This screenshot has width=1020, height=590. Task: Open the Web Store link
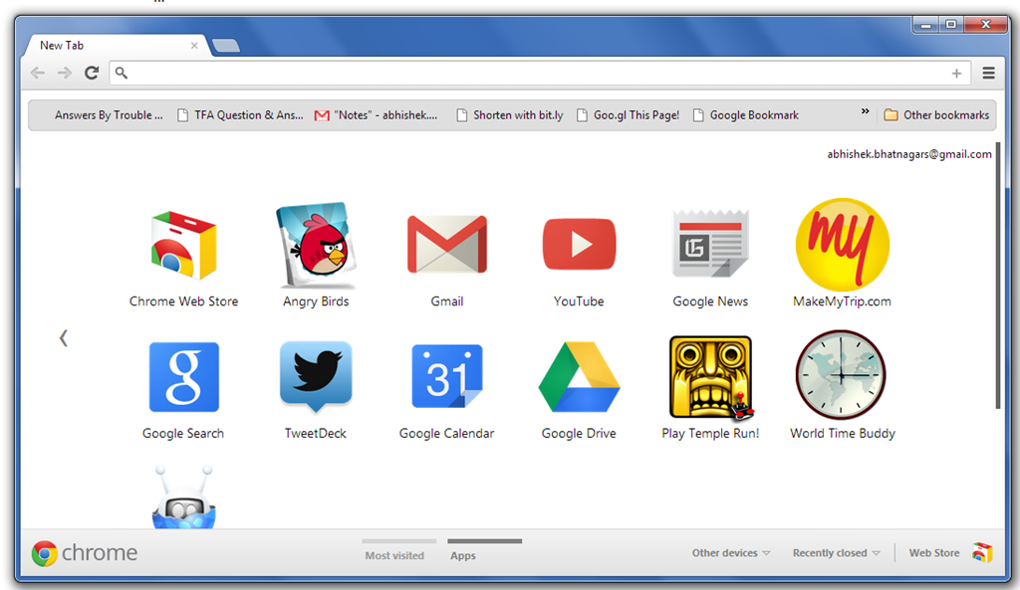[933, 552]
